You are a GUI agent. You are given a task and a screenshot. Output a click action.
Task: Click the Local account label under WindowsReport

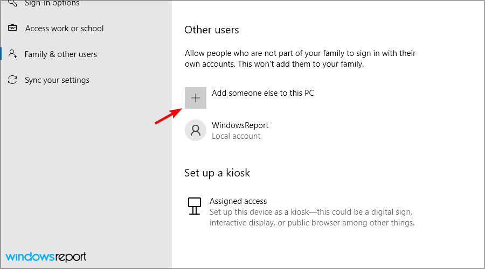coord(236,136)
